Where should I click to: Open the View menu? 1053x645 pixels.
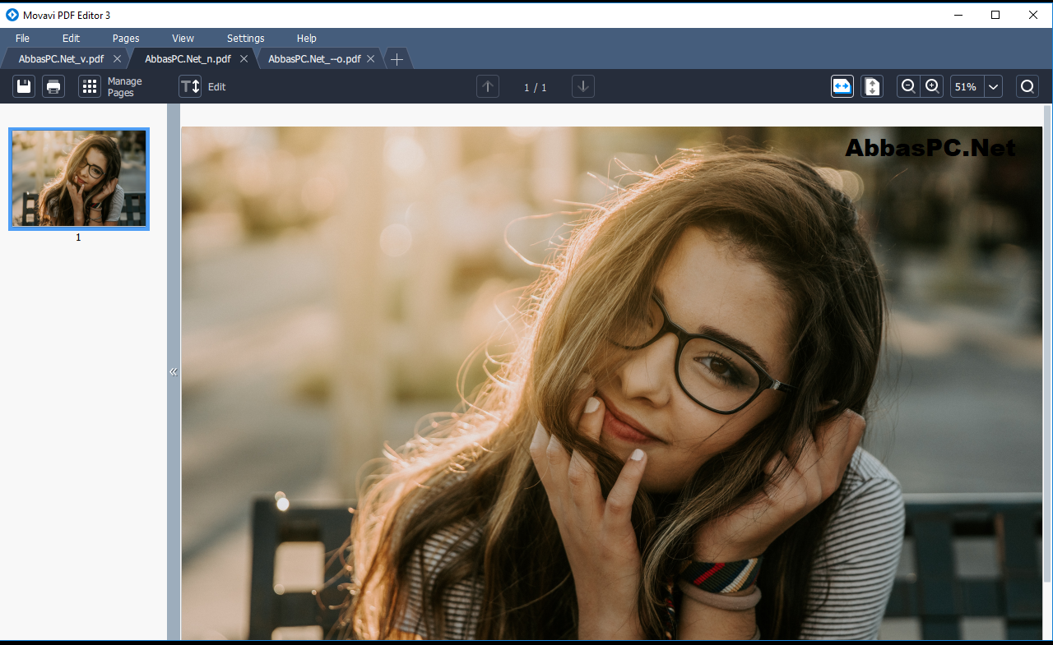[183, 38]
